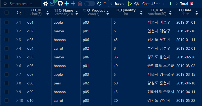Open the GitHub icon

tap(60, 3)
